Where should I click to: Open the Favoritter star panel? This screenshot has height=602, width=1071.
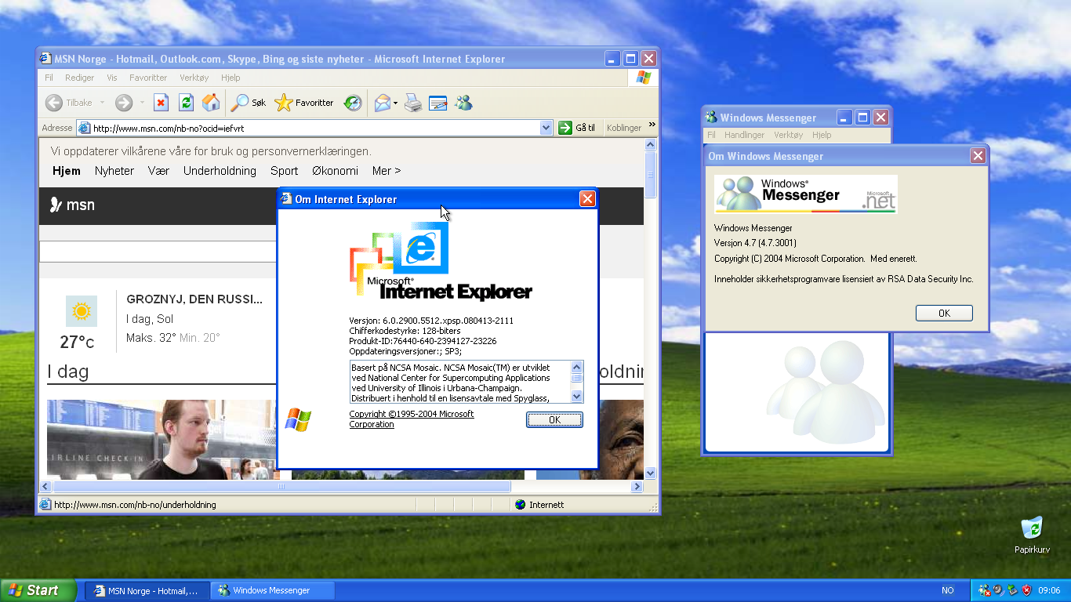(x=304, y=103)
